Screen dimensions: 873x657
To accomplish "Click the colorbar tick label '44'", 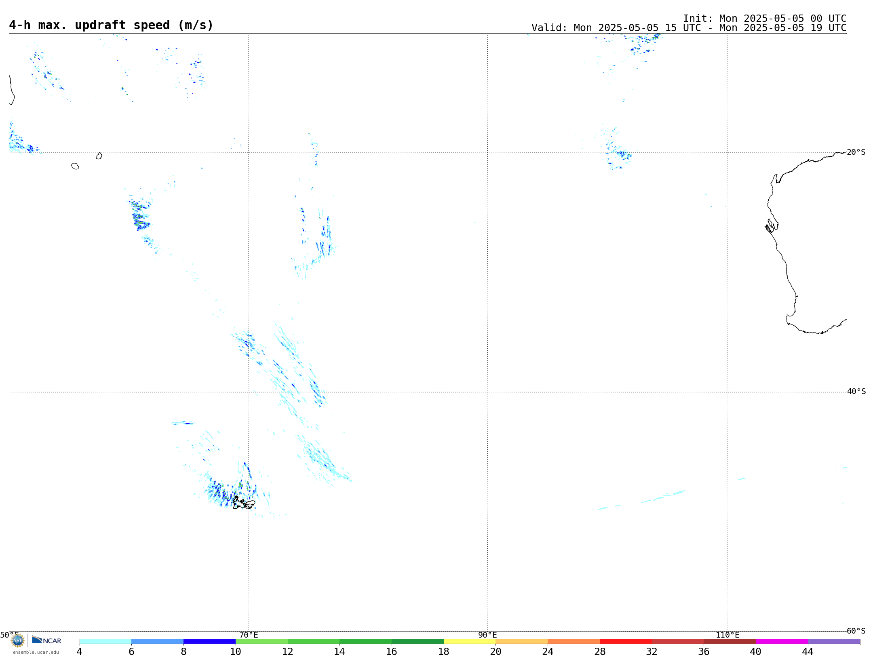I will pyautogui.click(x=808, y=651).
